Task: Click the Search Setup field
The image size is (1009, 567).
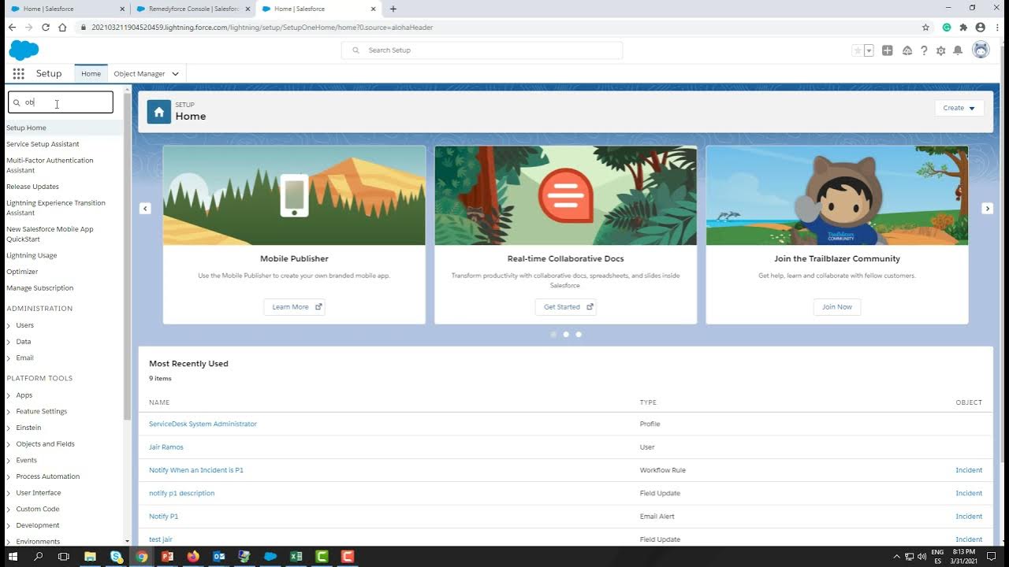Action: tap(482, 50)
